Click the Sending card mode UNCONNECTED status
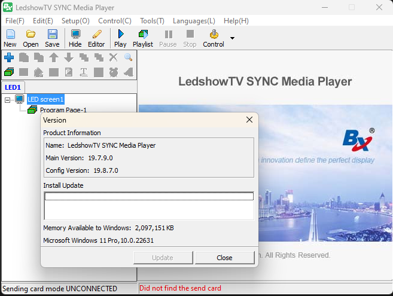 point(60,289)
